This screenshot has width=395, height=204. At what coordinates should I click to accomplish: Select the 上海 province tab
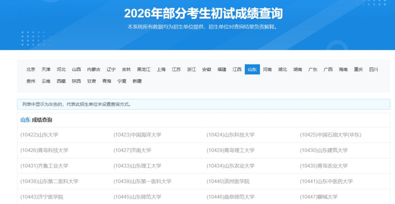(x=161, y=69)
